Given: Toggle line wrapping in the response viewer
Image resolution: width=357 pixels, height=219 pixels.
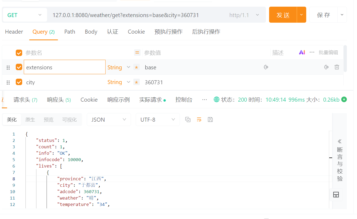Looking at the screenshot, I should click(x=199, y=120).
